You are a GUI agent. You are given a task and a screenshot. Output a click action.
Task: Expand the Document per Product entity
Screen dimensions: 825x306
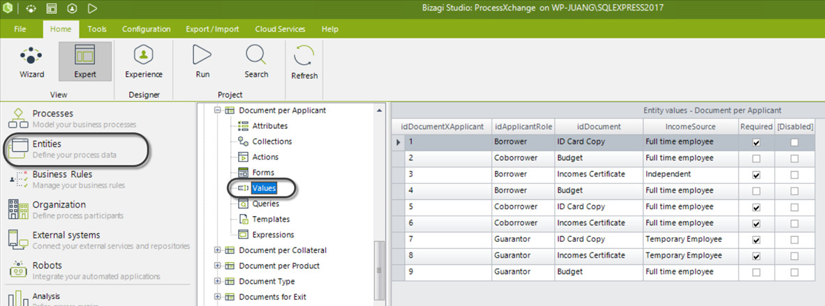click(217, 266)
